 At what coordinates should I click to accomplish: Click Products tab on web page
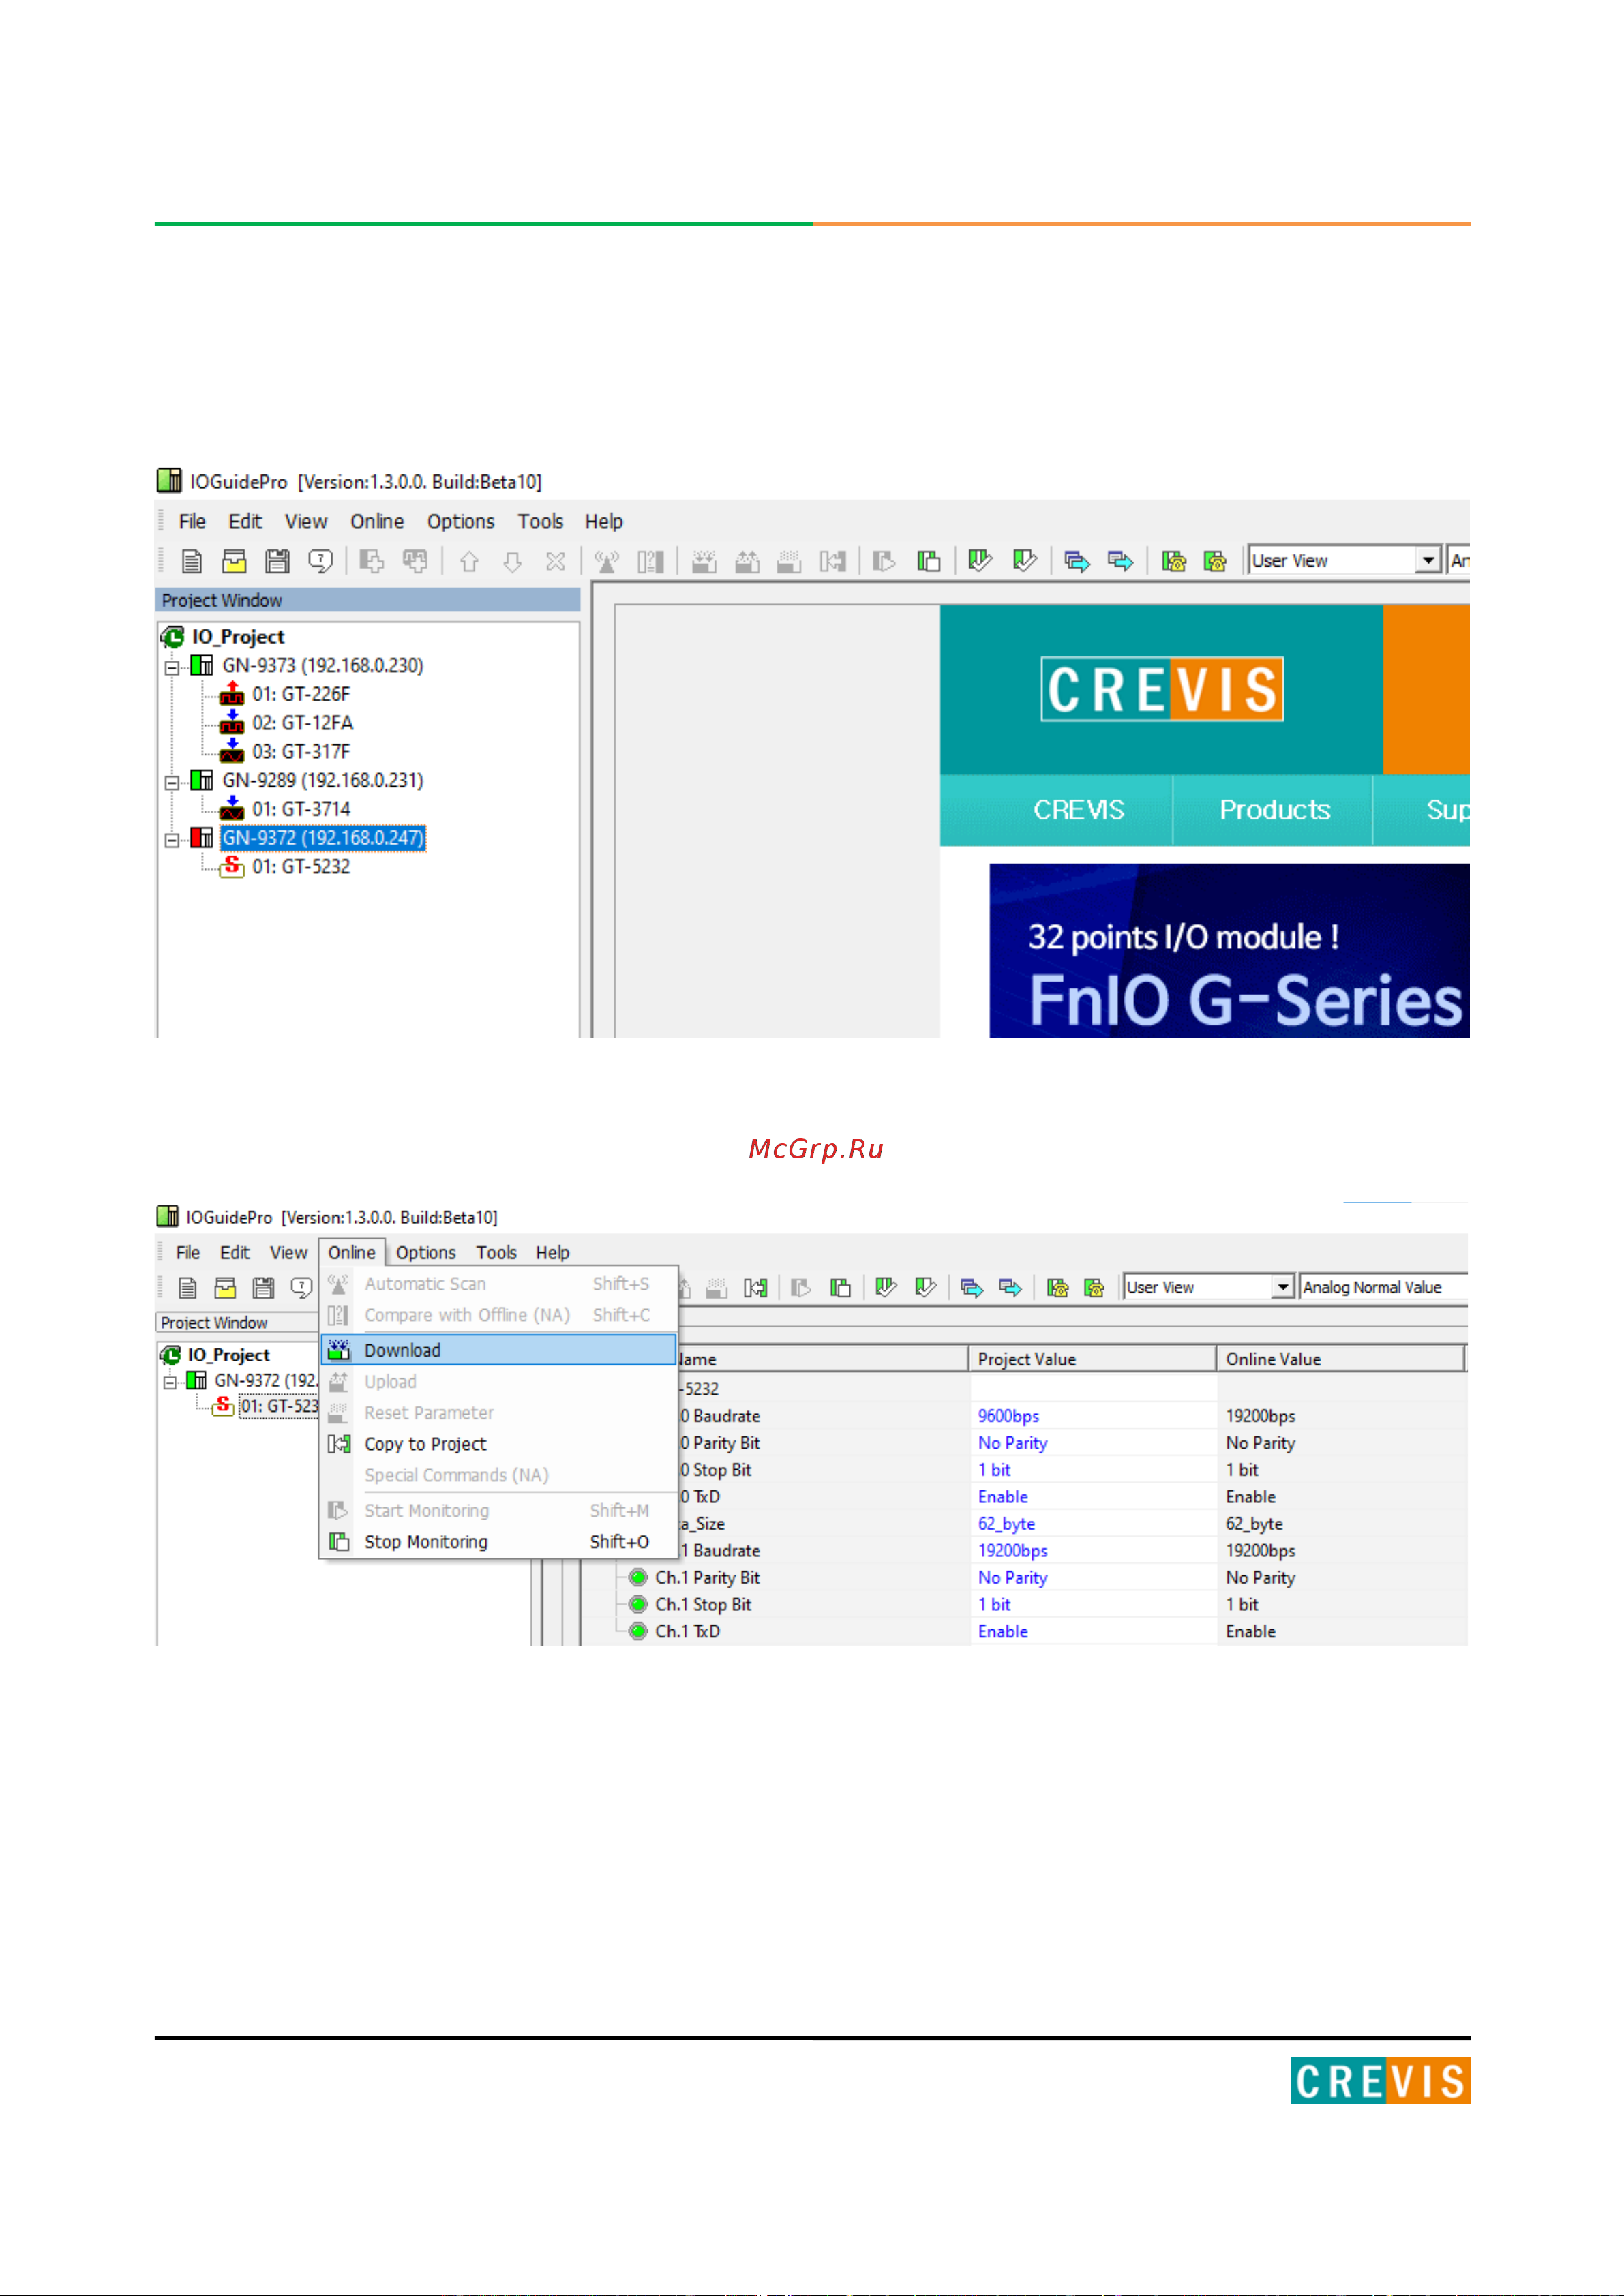point(1274,810)
